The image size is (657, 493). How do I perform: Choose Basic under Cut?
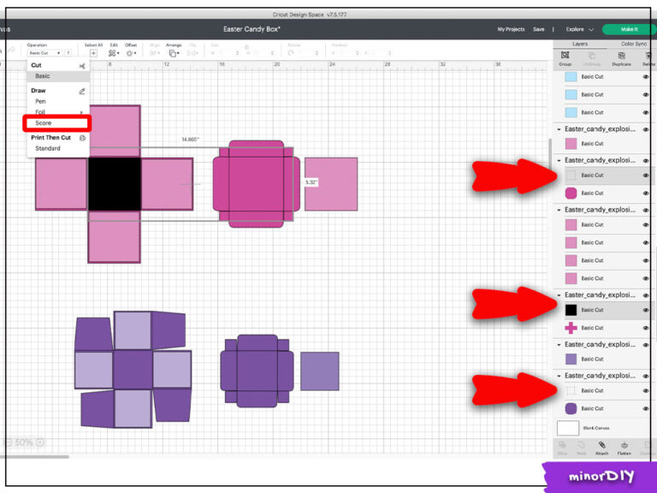(x=58, y=76)
